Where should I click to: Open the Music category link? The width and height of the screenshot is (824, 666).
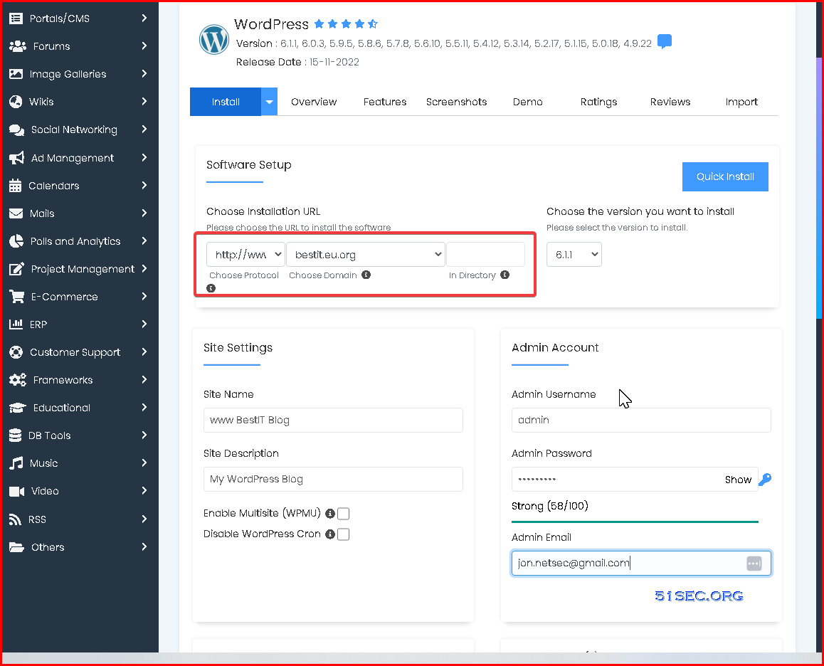tap(43, 463)
